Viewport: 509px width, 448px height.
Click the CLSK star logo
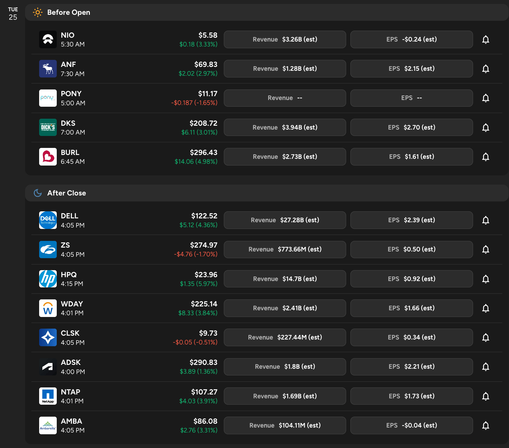[48, 337]
